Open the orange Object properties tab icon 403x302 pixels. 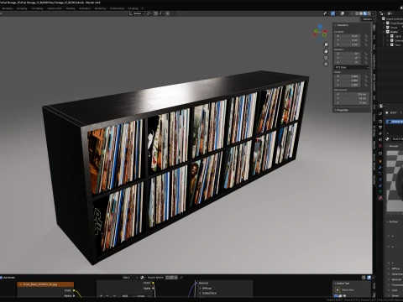coord(380,161)
